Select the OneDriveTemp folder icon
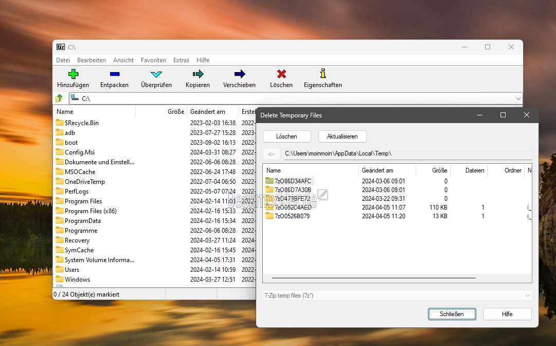 [60, 181]
